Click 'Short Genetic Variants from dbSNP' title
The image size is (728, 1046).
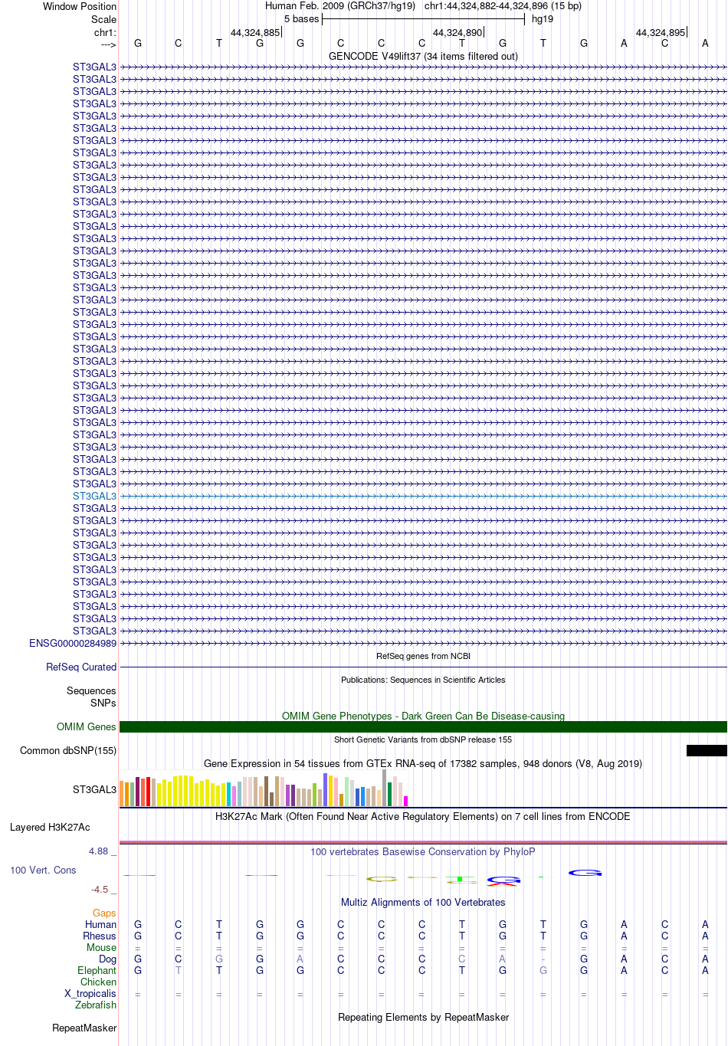tap(423, 739)
